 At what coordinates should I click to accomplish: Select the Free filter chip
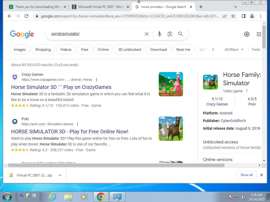(x=85, y=49)
